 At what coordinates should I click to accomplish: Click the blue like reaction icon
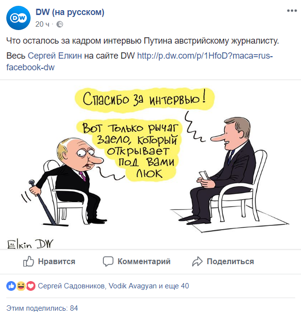click(11, 286)
